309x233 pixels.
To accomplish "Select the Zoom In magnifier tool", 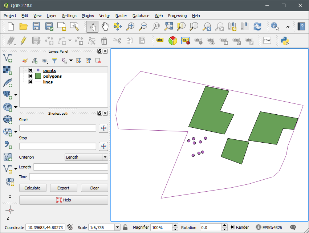I will tap(130, 26).
